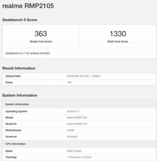Viewport: 157px width, 161px height.
Task: Select the '1 Processor, 8 Cores' value
Action: [79, 157]
